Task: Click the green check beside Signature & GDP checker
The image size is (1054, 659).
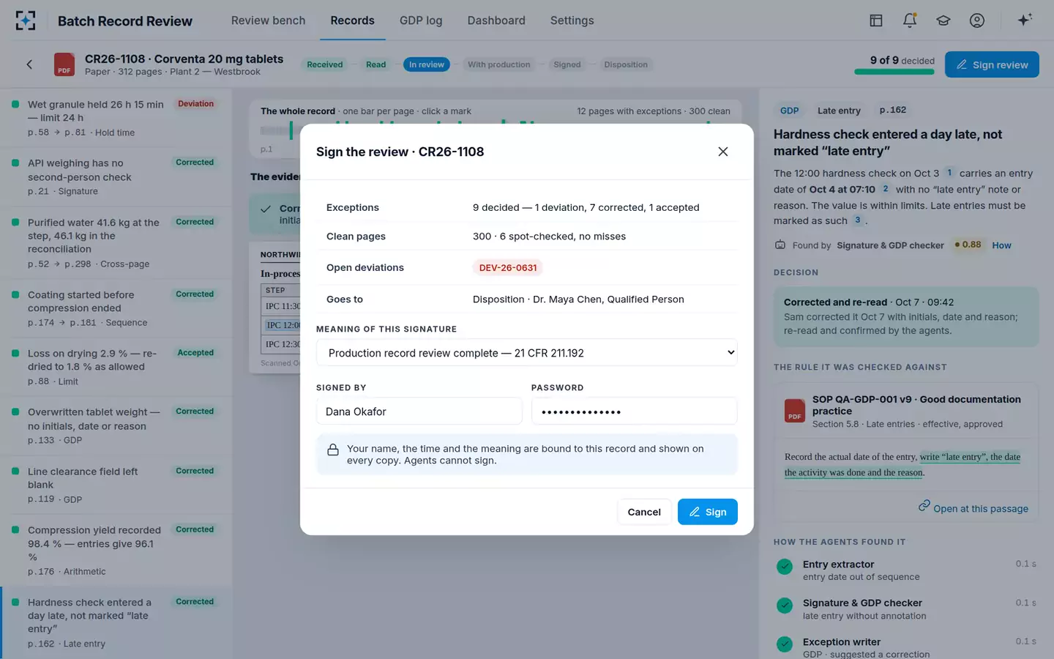Action: (785, 606)
